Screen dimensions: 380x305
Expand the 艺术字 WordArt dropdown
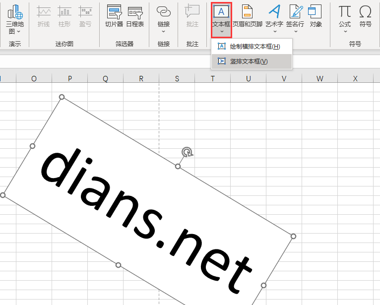pyautogui.click(x=274, y=32)
